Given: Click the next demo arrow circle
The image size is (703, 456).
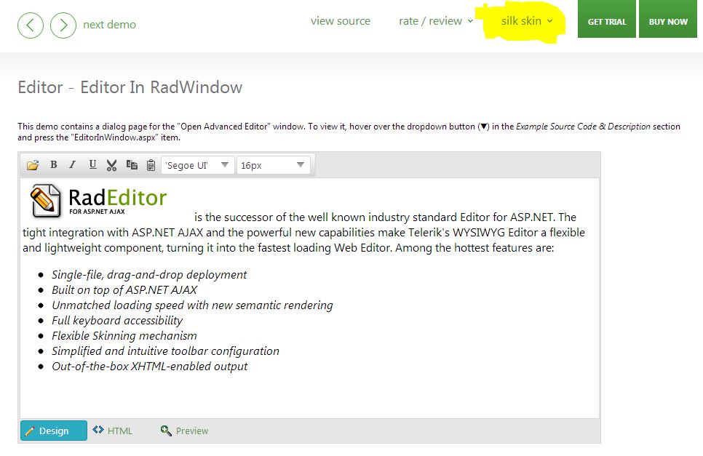Looking at the screenshot, I should click(x=63, y=25).
